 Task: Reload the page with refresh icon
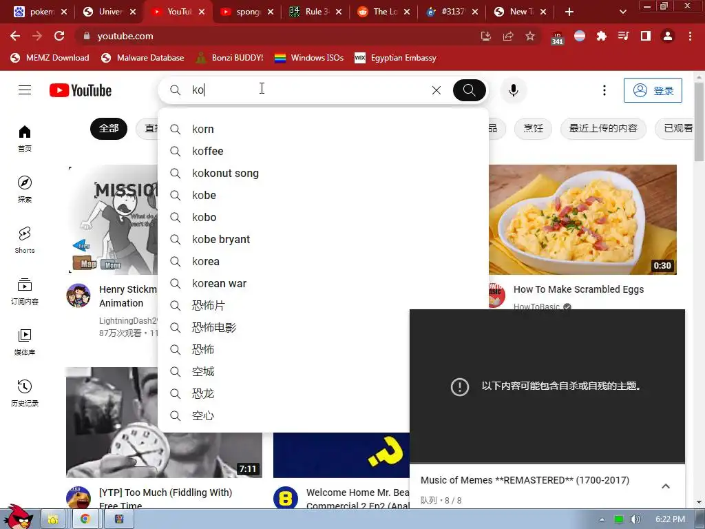(x=59, y=36)
